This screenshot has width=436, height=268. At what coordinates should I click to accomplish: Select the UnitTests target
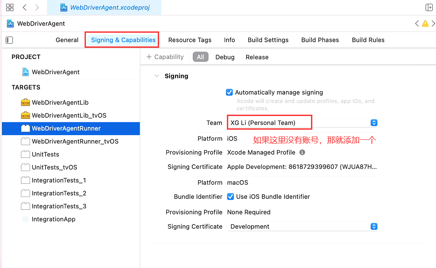click(71, 154)
